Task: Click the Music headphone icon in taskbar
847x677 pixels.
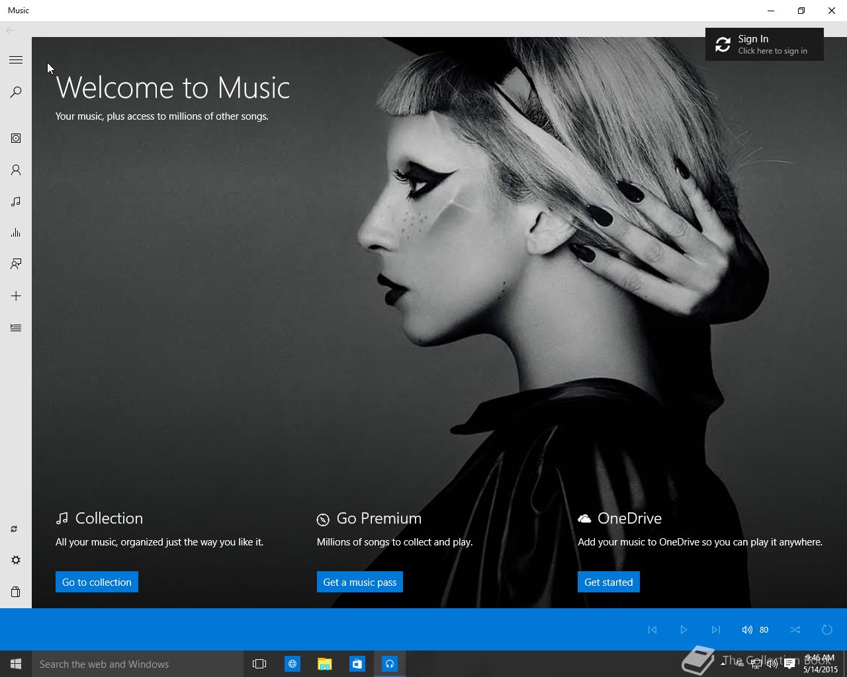Action: [x=390, y=664]
